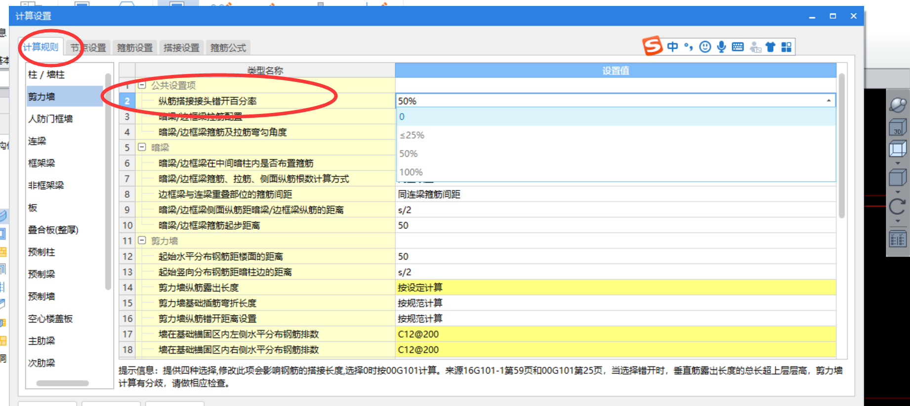Select the wireframe cube view icon
This screenshot has height=406, width=910.
898,148
